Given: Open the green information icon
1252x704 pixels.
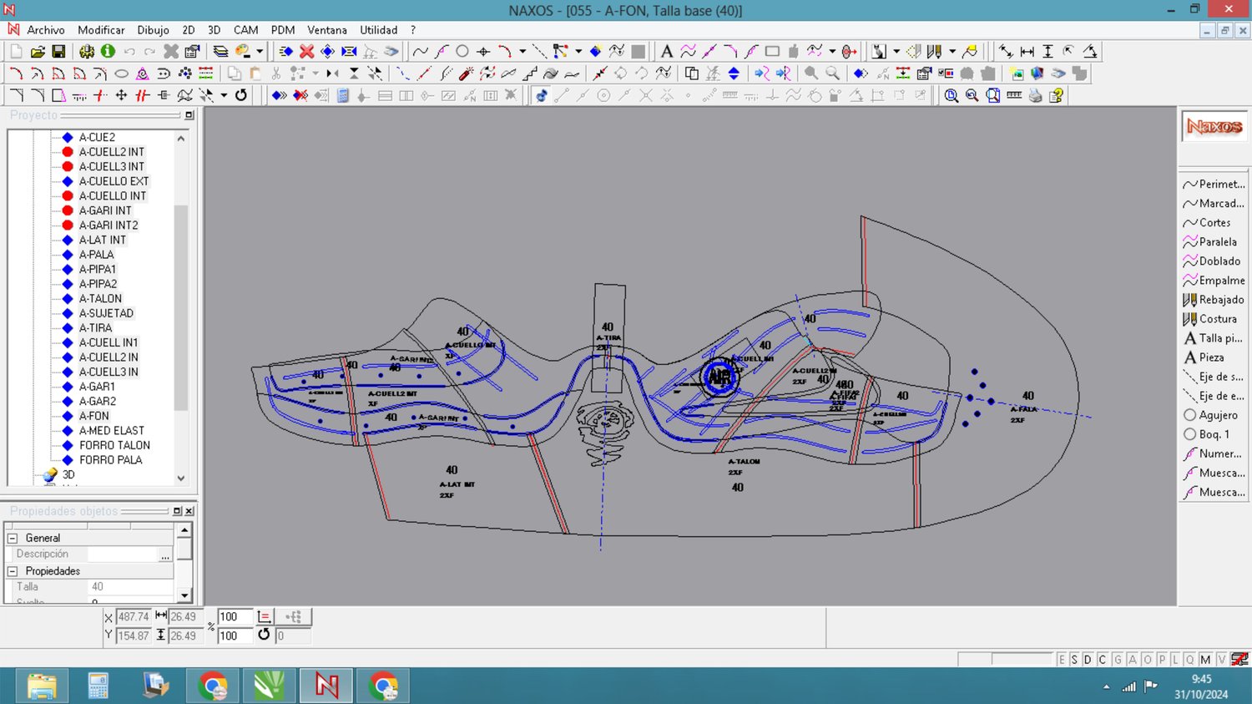Looking at the screenshot, I should pos(108,52).
